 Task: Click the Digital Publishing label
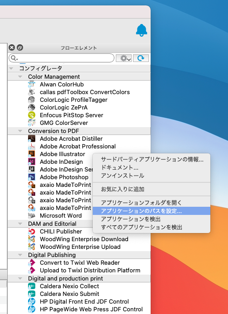click(x=52, y=255)
